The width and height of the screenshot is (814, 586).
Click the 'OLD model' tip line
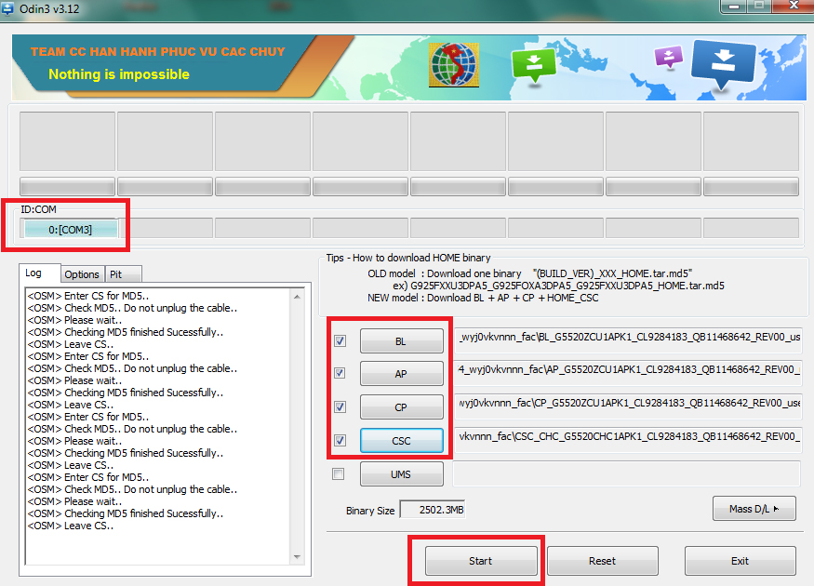529,273
